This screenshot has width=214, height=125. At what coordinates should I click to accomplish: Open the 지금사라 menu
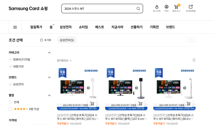(117, 27)
